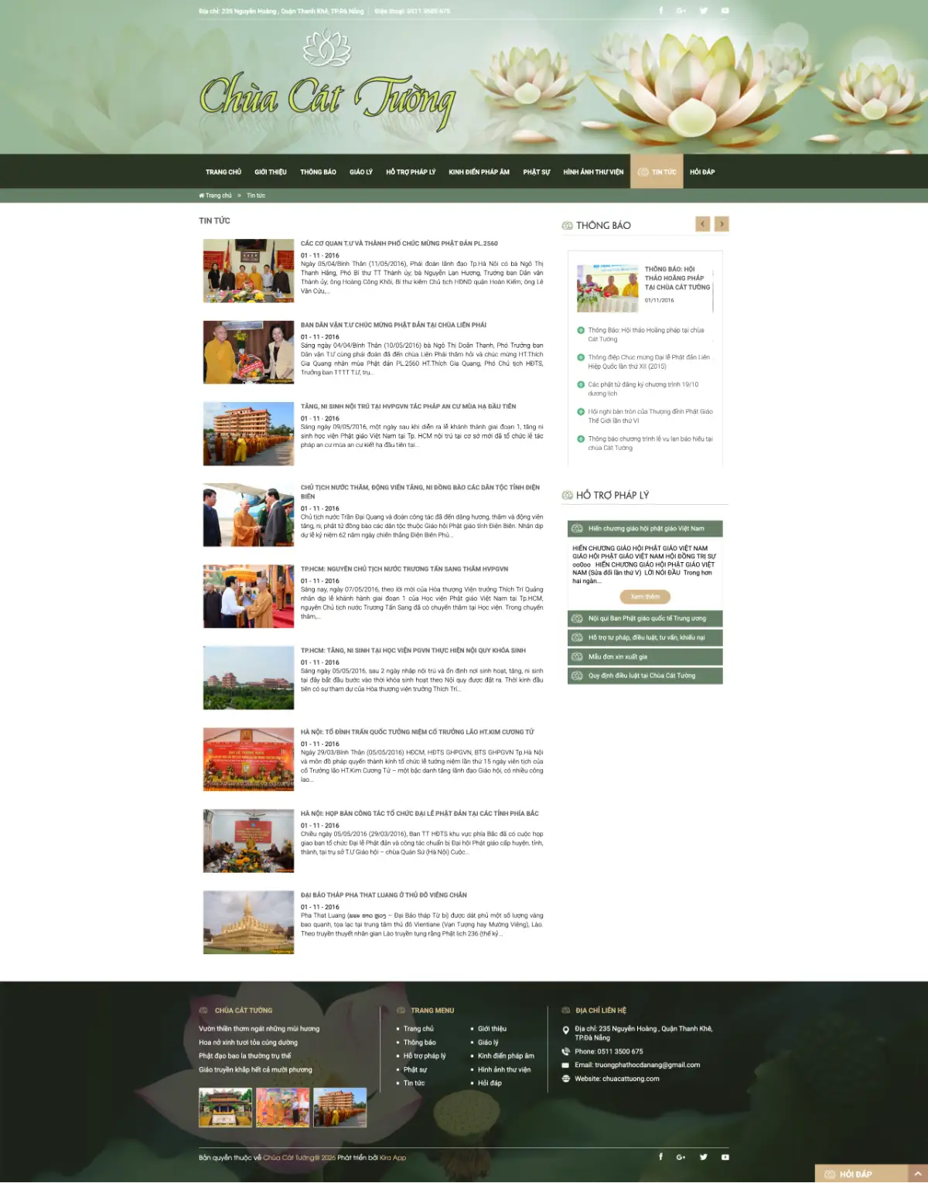
Task: Open the Google+ icon in the footer
Action: click(681, 1157)
